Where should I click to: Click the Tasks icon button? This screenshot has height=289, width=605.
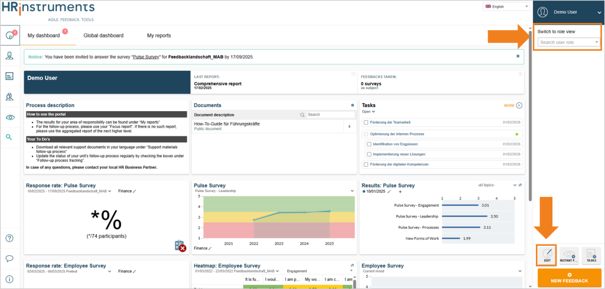point(591,255)
